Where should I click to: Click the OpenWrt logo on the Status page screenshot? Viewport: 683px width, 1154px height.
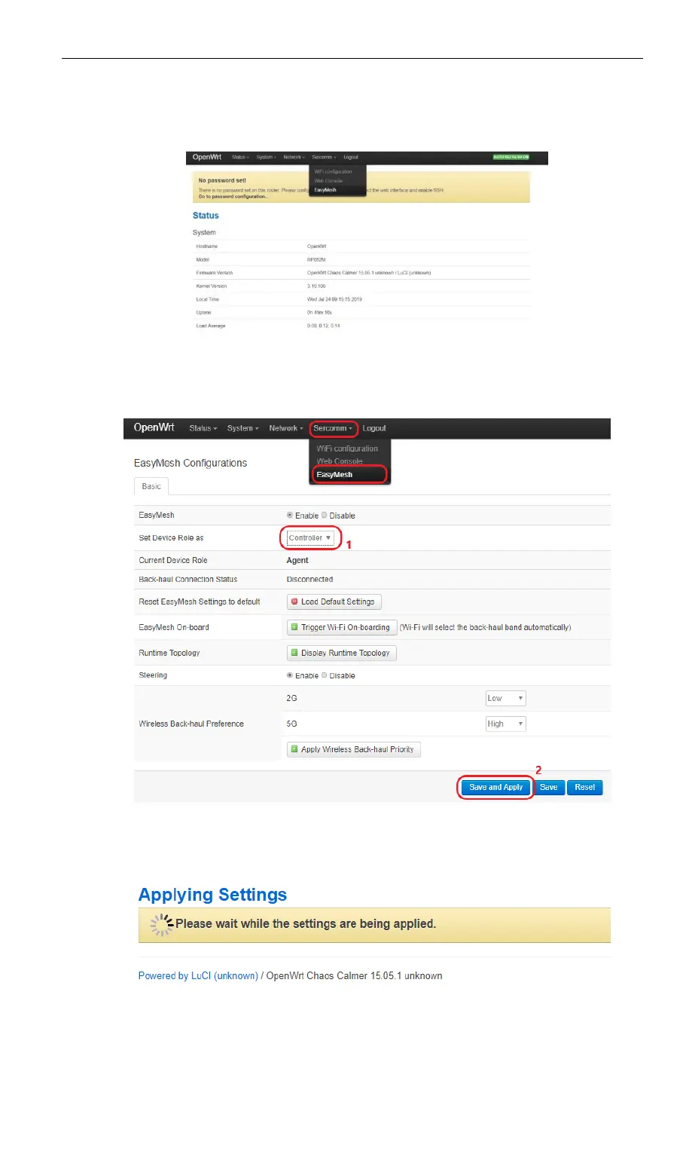[206, 158]
